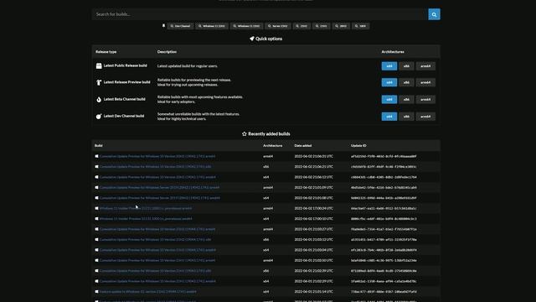Choose arm64 for Latest Beta Channel build

[425, 100]
